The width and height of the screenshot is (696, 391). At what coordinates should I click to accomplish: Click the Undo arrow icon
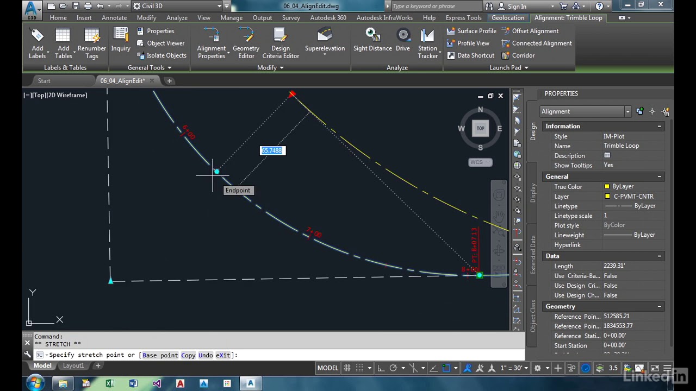(x=100, y=6)
